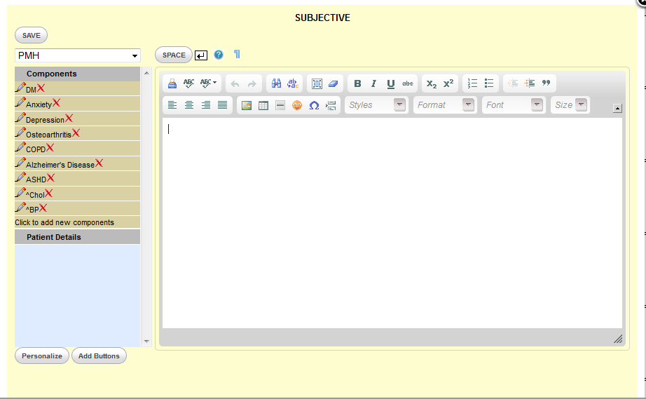Open the Font dropdown
The image size is (646, 399).
tap(537, 105)
